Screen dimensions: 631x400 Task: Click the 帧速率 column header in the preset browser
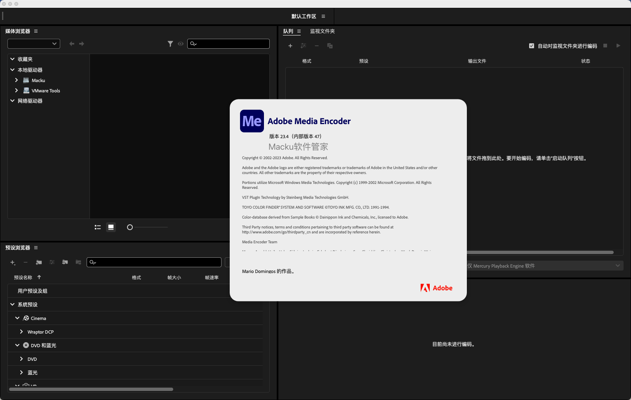[x=212, y=278]
